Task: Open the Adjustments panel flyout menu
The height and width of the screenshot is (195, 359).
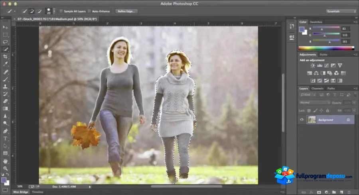Action: tap(355, 55)
